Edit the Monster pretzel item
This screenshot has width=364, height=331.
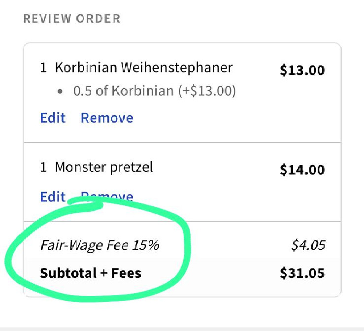point(52,197)
